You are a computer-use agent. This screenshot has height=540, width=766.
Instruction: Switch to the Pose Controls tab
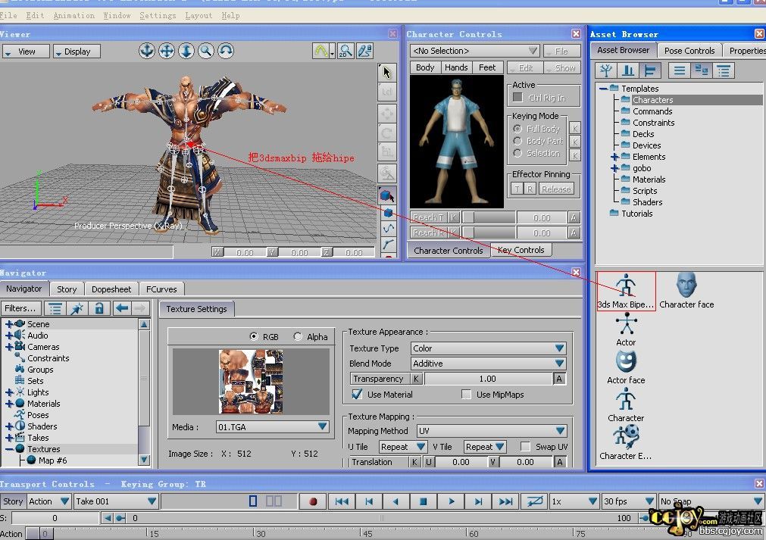[x=689, y=51]
